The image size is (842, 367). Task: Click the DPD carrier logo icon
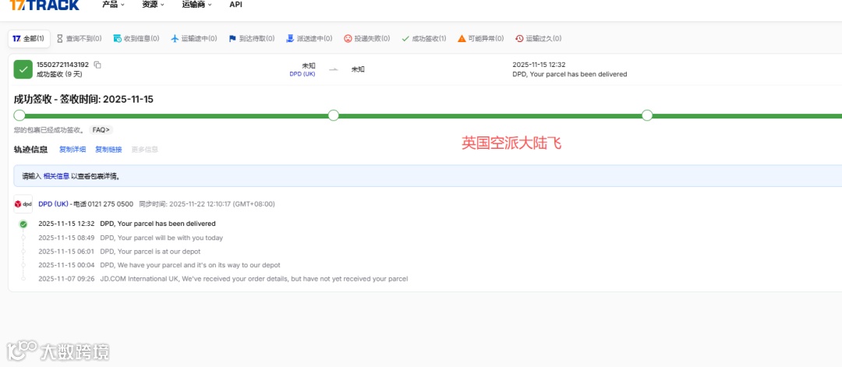click(23, 204)
